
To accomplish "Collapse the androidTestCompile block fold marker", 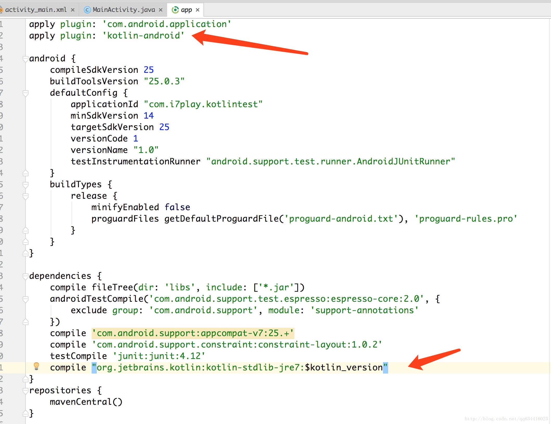I will point(25,299).
